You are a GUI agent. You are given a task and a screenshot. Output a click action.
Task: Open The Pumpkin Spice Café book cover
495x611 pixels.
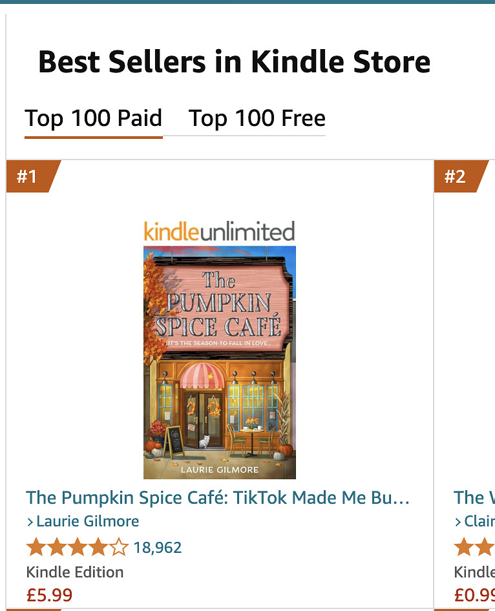(x=219, y=362)
